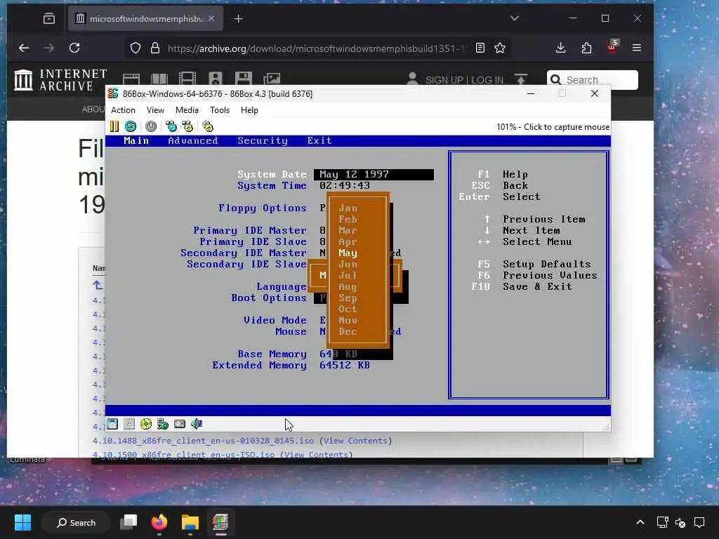
Task: Select the BIOS Advanced tab
Action: [x=192, y=140]
